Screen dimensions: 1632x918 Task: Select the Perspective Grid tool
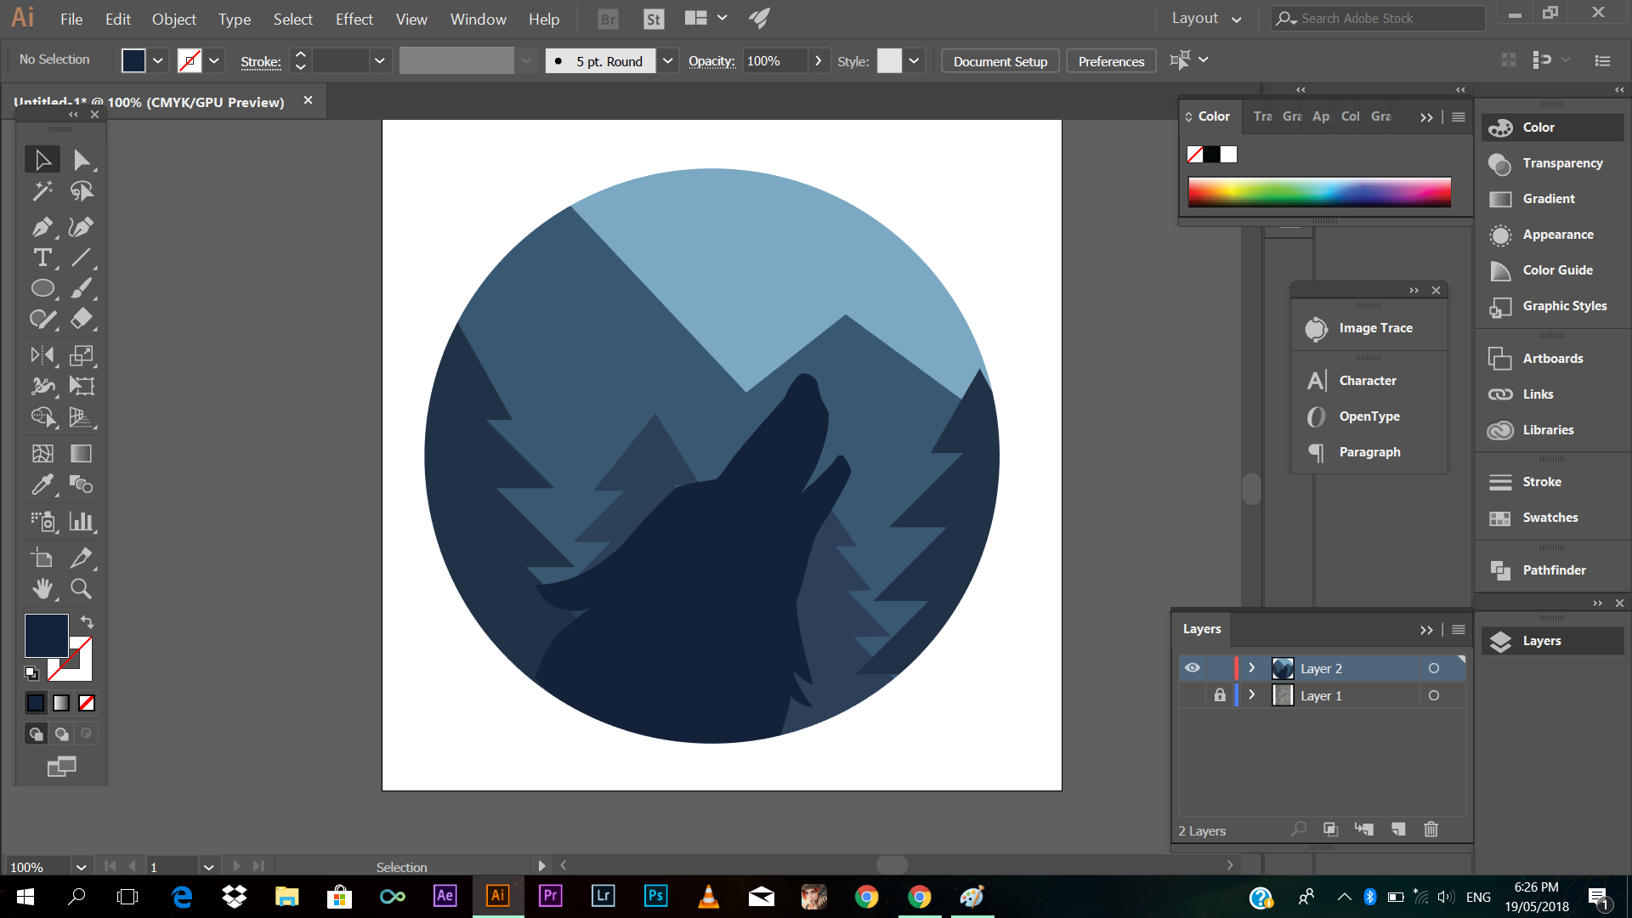tap(82, 416)
